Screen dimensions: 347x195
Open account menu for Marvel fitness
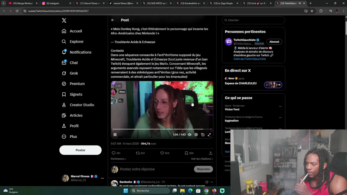pyautogui.click(x=102, y=178)
